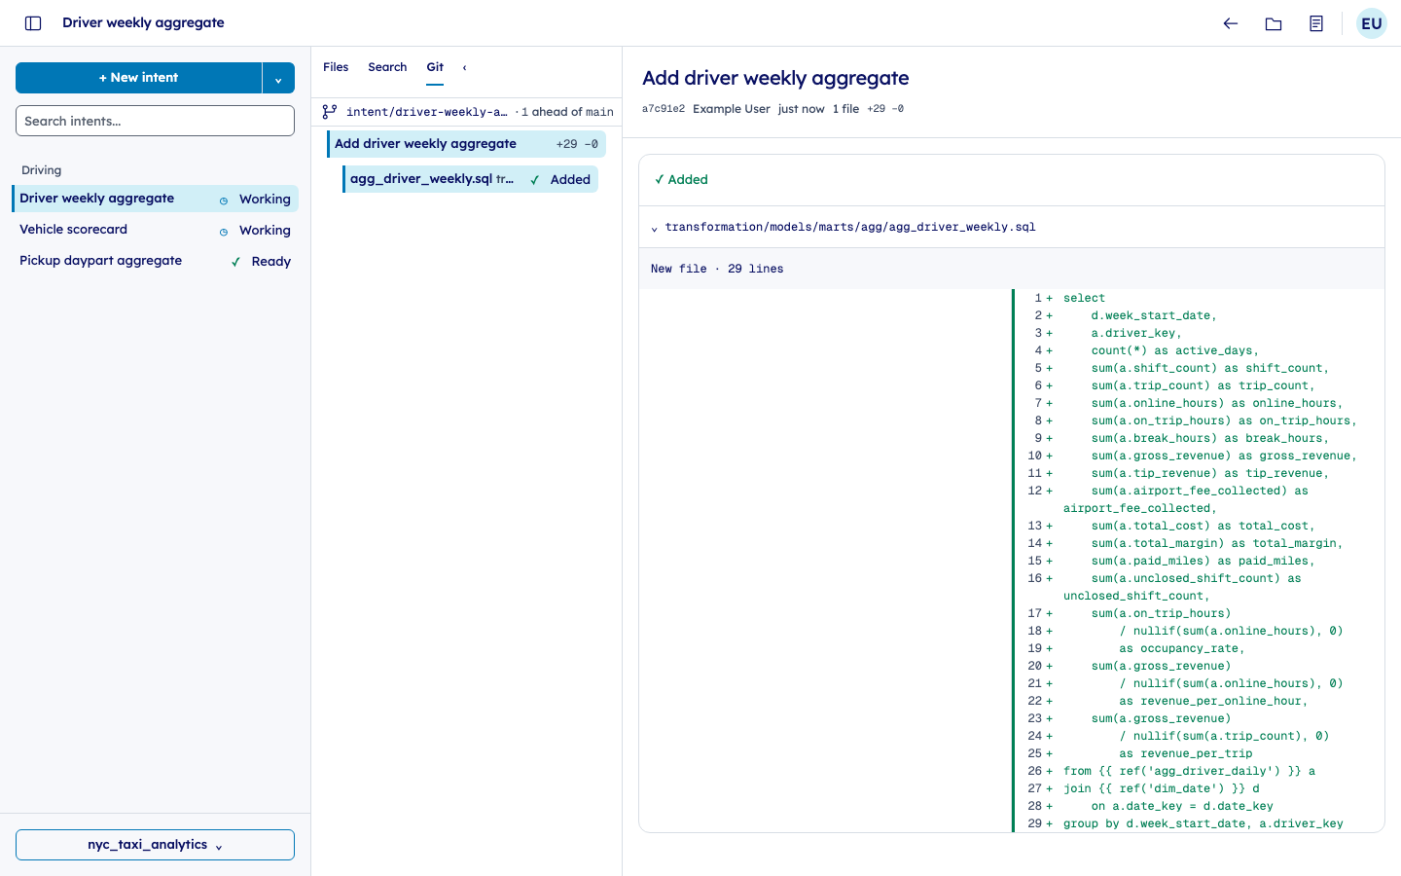Click Working status icon for Driver weekly aggregate

pyautogui.click(x=224, y=201)
